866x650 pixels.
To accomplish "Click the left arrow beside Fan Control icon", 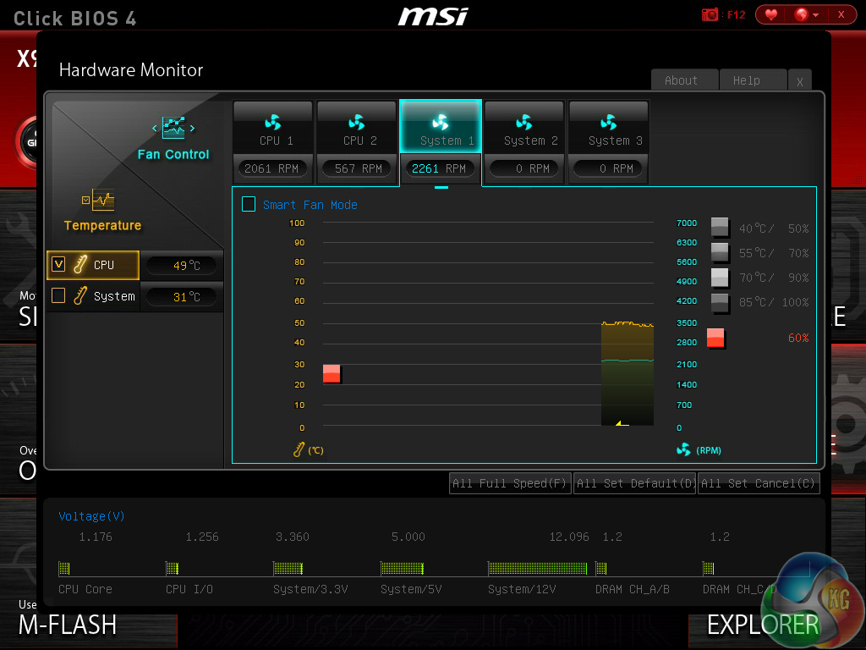I will tap(155, 129).
